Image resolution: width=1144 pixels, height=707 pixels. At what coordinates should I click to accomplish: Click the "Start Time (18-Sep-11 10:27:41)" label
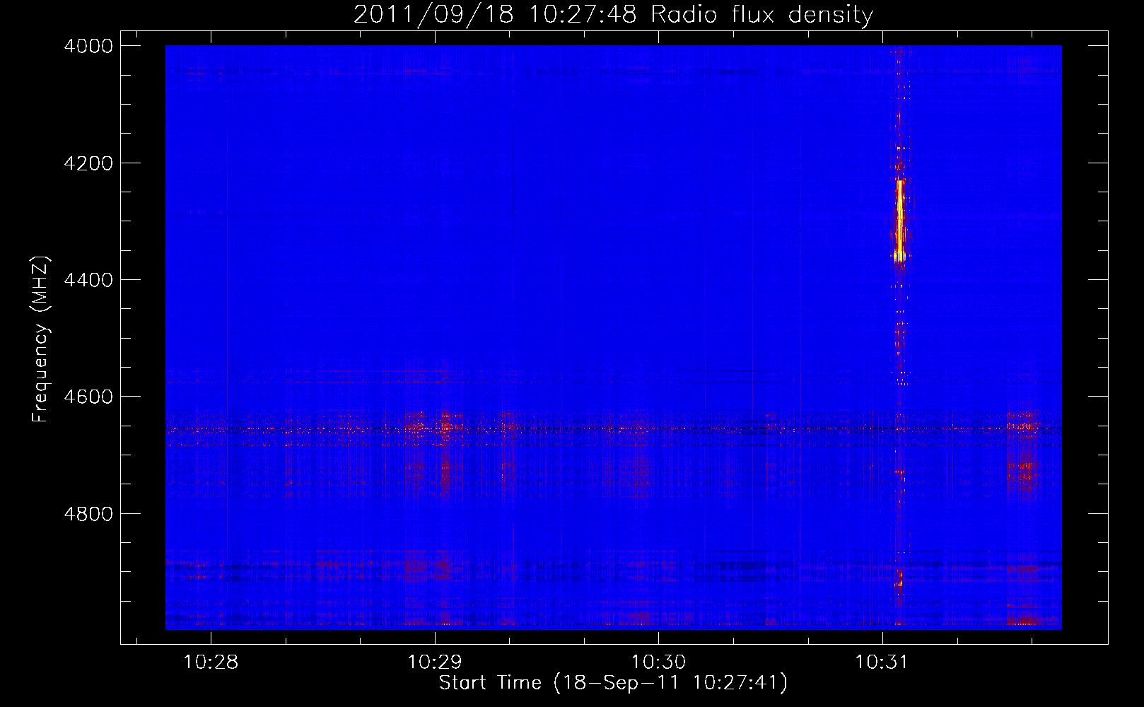613,683
